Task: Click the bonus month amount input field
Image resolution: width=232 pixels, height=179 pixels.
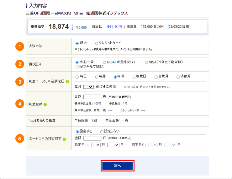Action: pyautogui.click(x=92, y=138)
